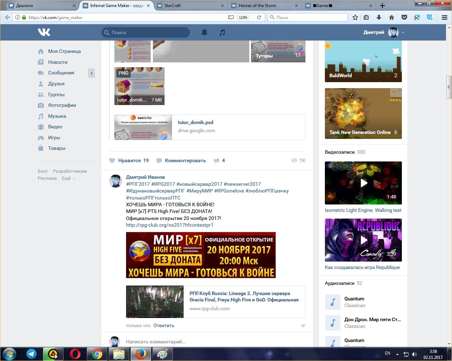Like the post with heart icon
This screenshot has width=452, height=361.
coord(112,161)
